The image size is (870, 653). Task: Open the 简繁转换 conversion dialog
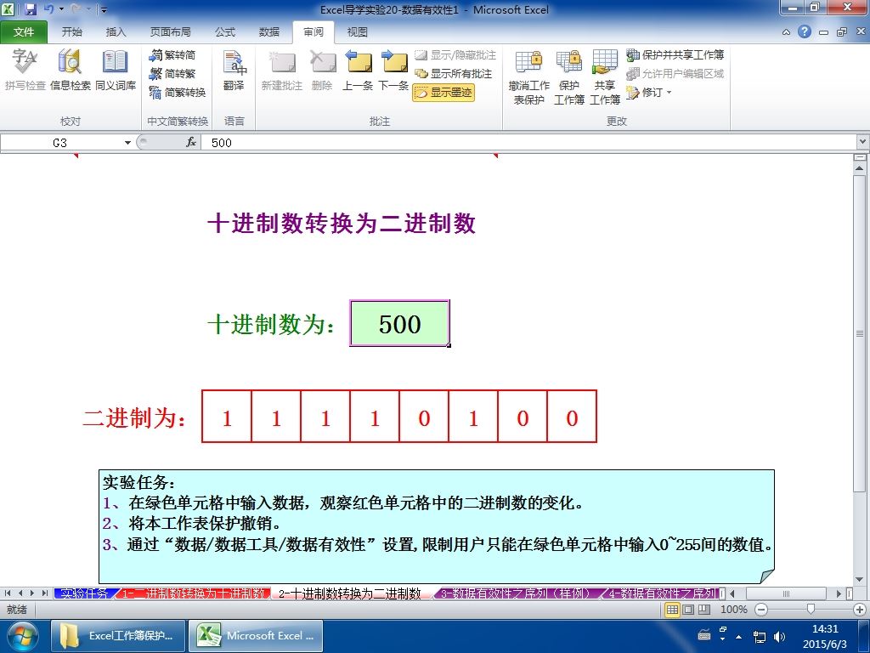pos(178,92)
